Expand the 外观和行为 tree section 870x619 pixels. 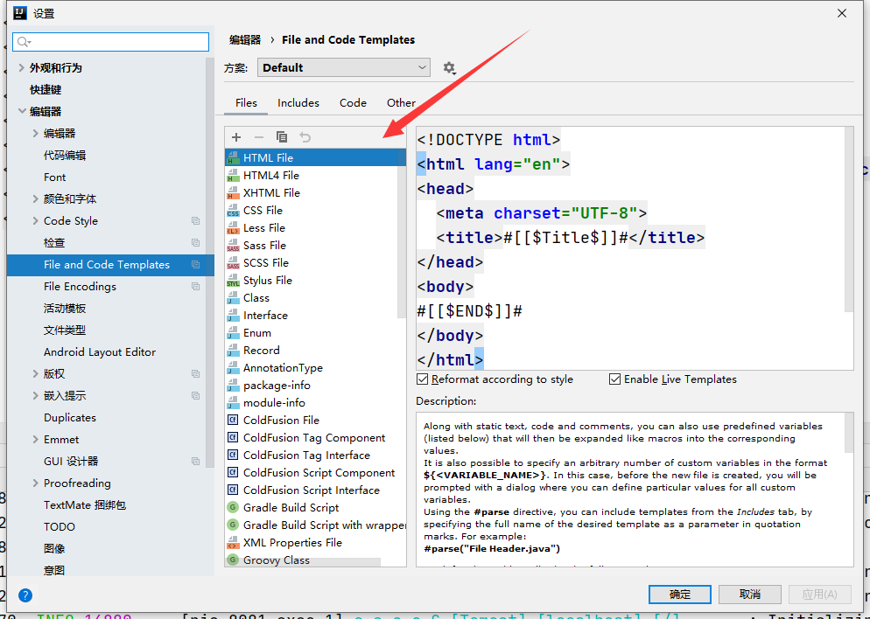click(x=20, y=67)
